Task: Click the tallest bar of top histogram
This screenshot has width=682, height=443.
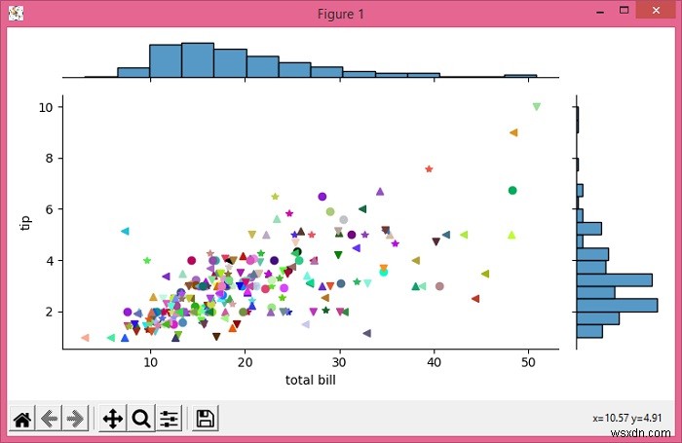Action: (x=198, y=60)
